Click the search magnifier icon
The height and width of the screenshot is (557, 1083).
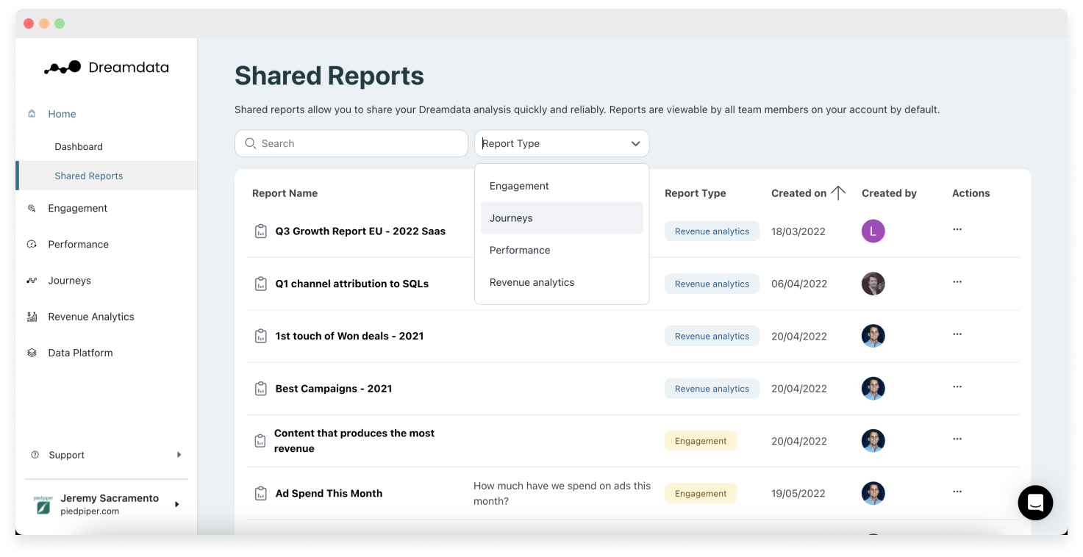click(x=251, y=143)
